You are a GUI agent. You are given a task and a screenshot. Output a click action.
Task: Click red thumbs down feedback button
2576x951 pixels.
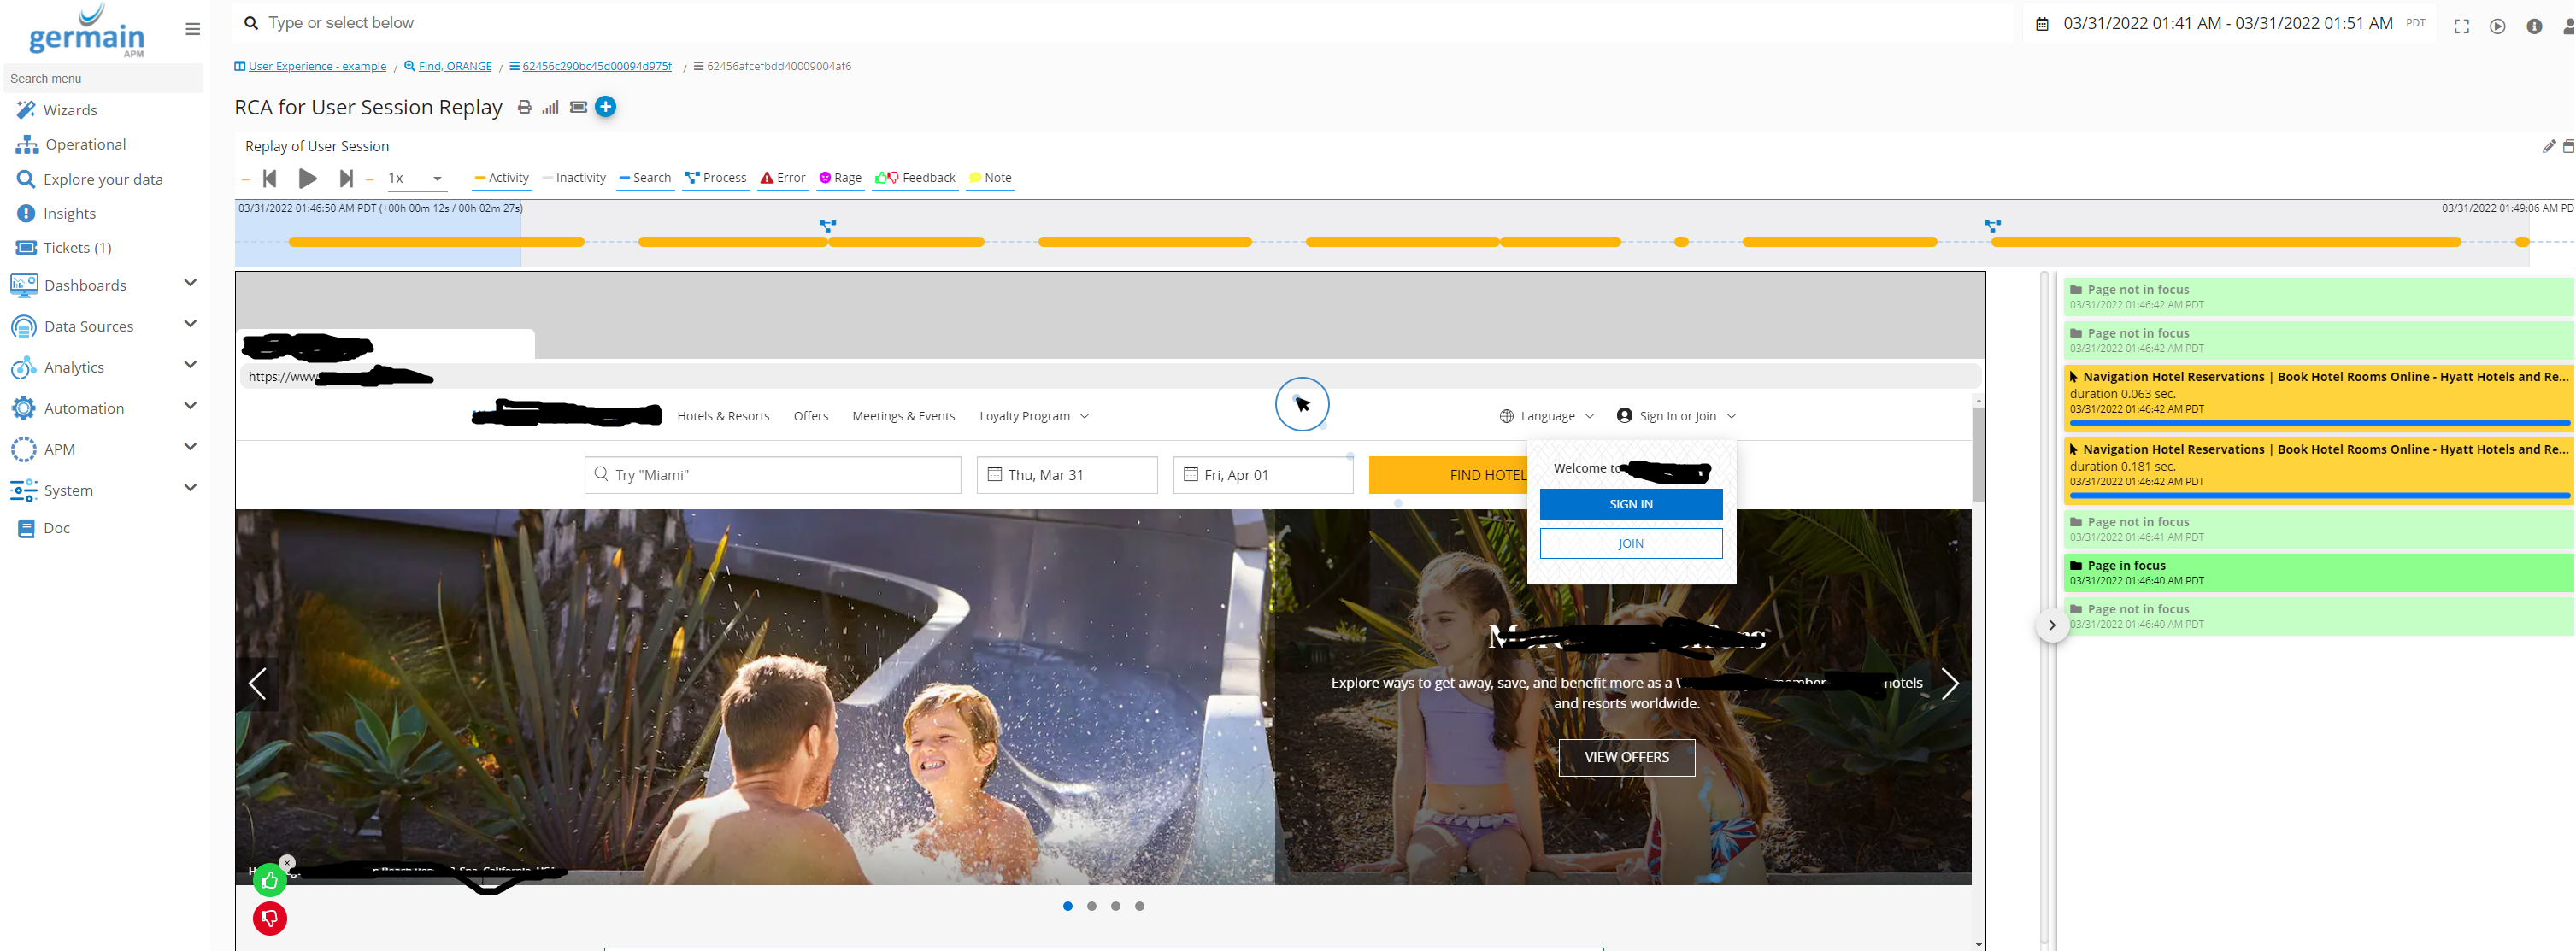coord(269,918)
